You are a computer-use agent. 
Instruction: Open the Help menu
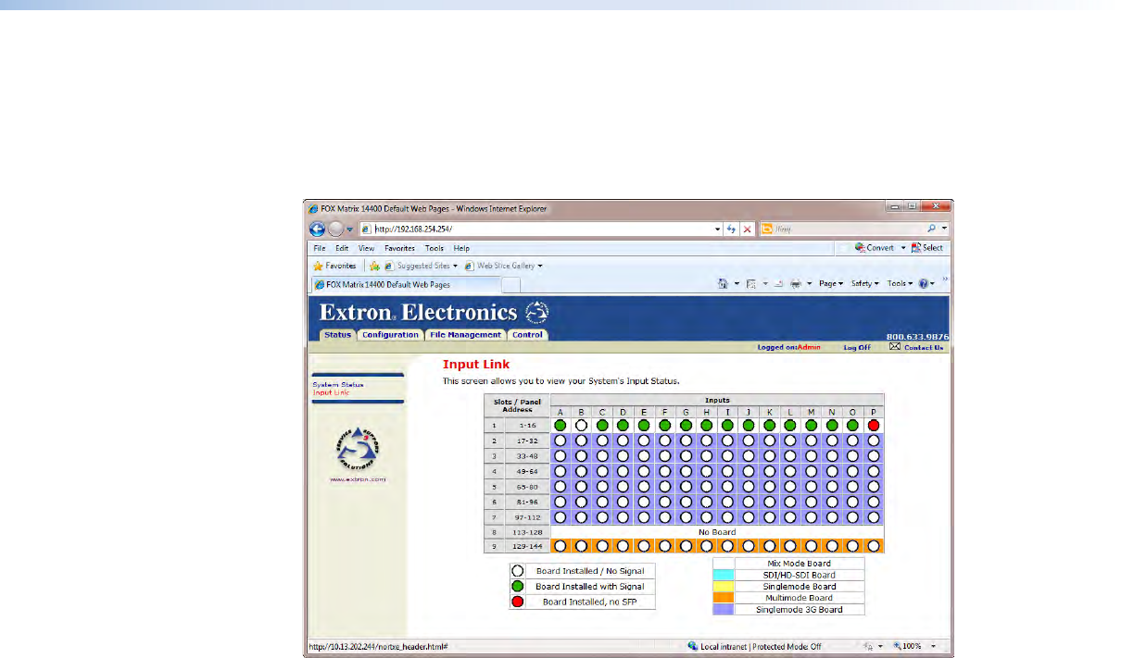click(461, 248)
